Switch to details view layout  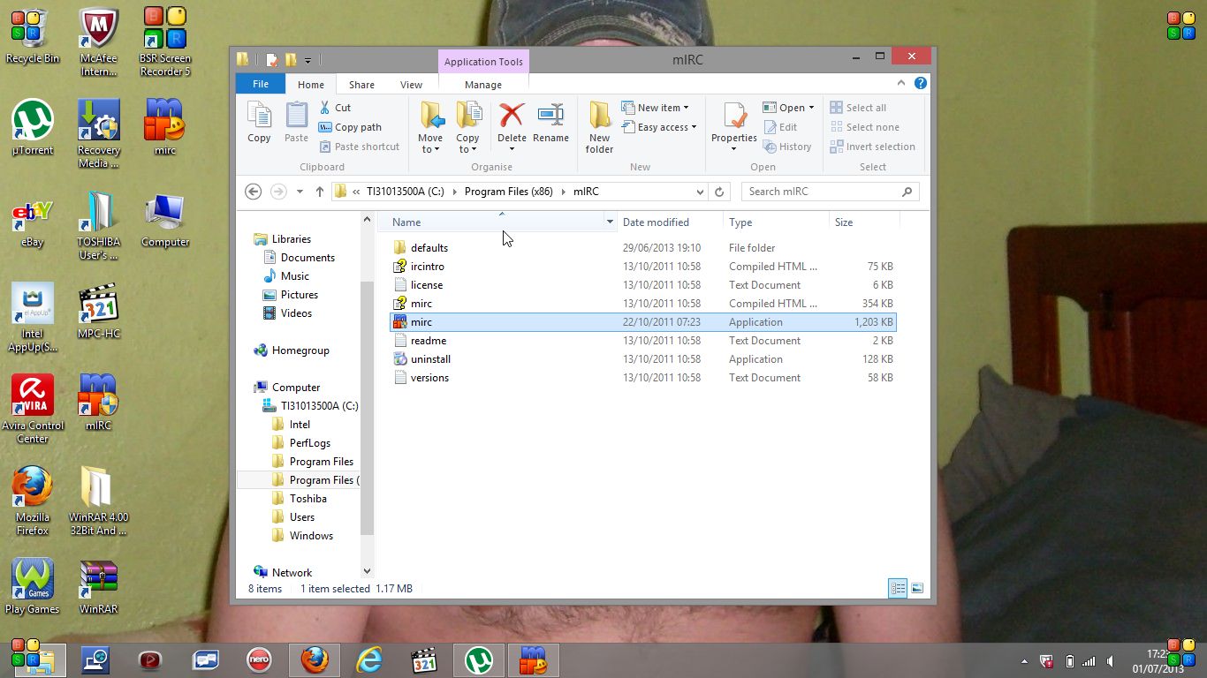tap(898, 589)
